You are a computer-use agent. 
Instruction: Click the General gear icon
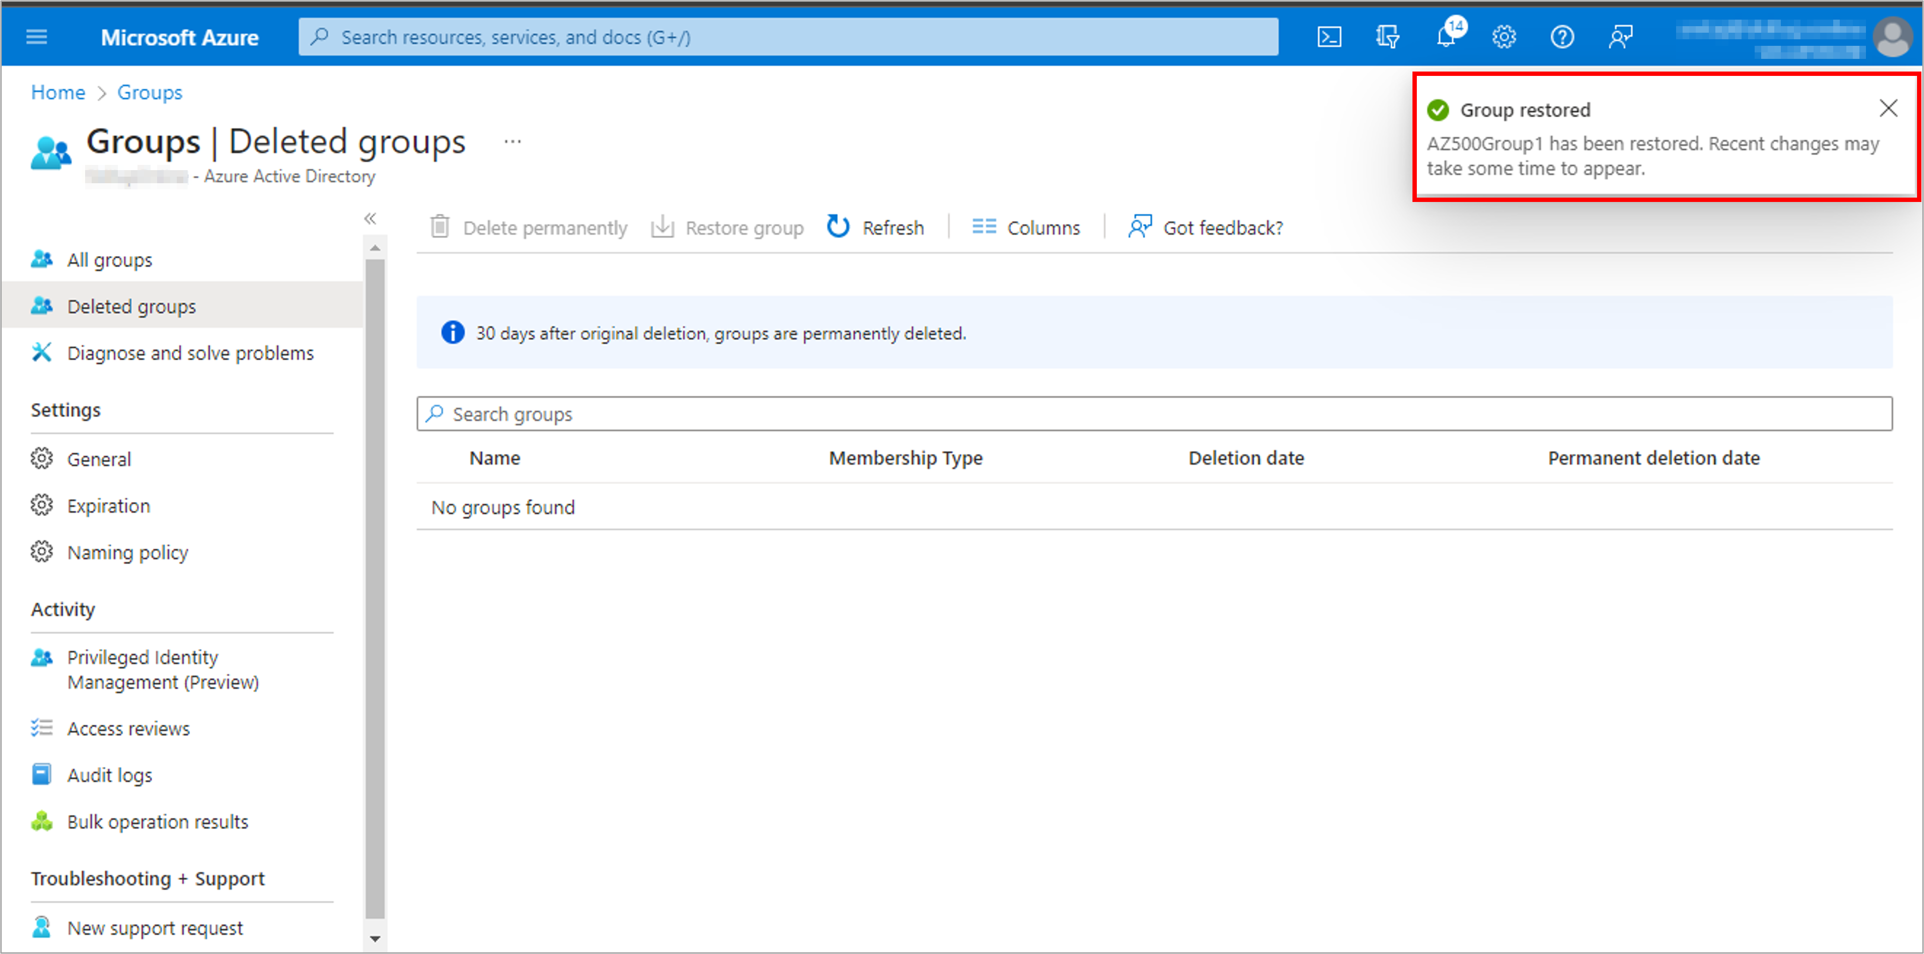[x=42, y=458]
